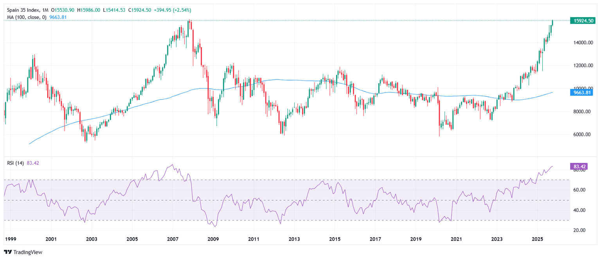Click the MA legend value 9663.81
Screen dimensions: 601x259
[58, 17]
